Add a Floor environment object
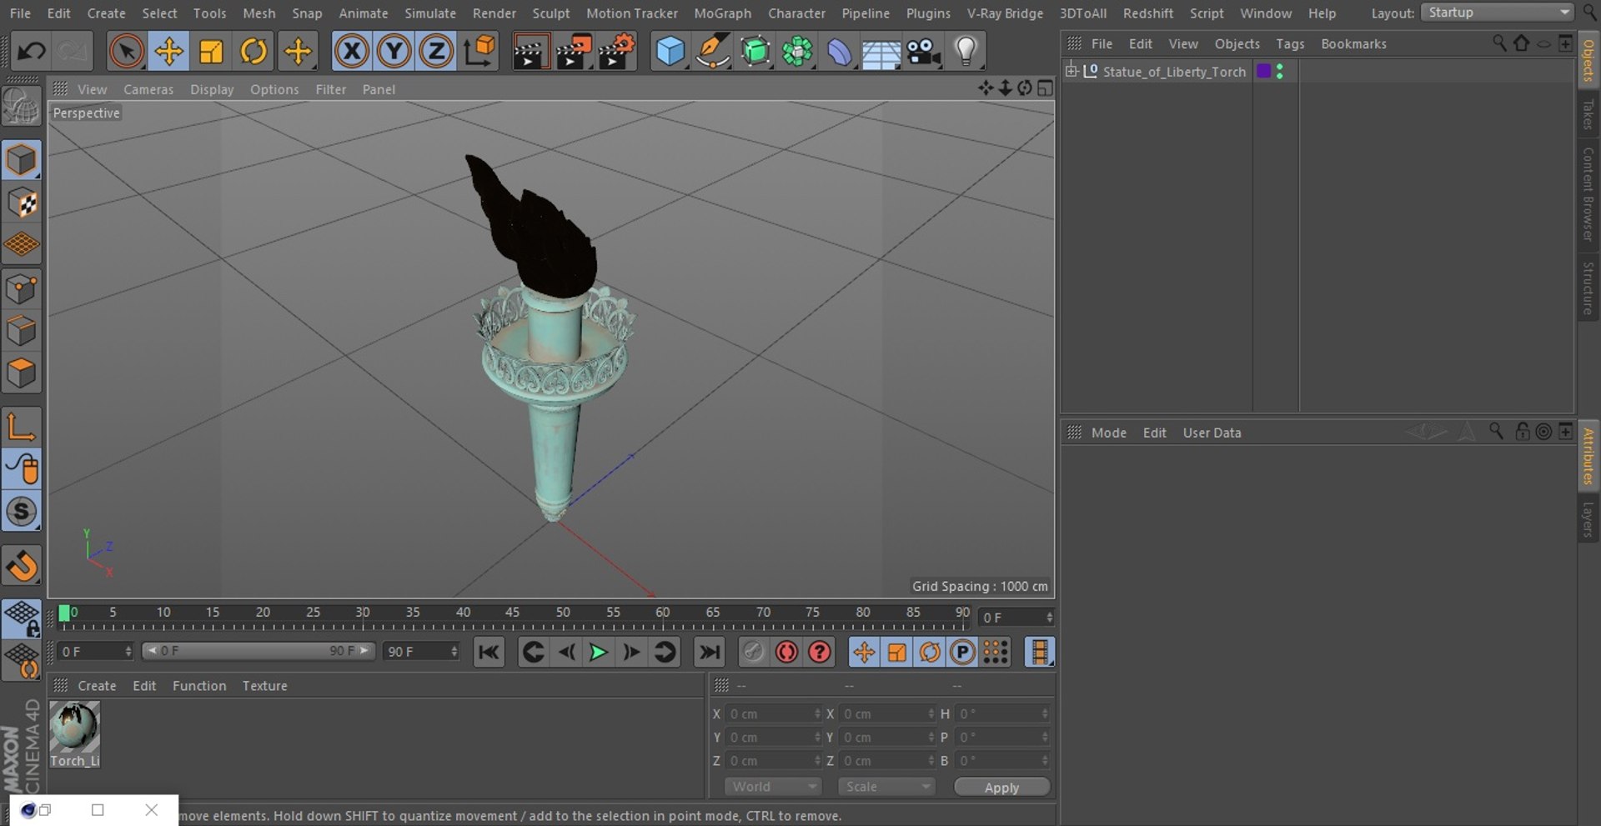 [881, 52]
